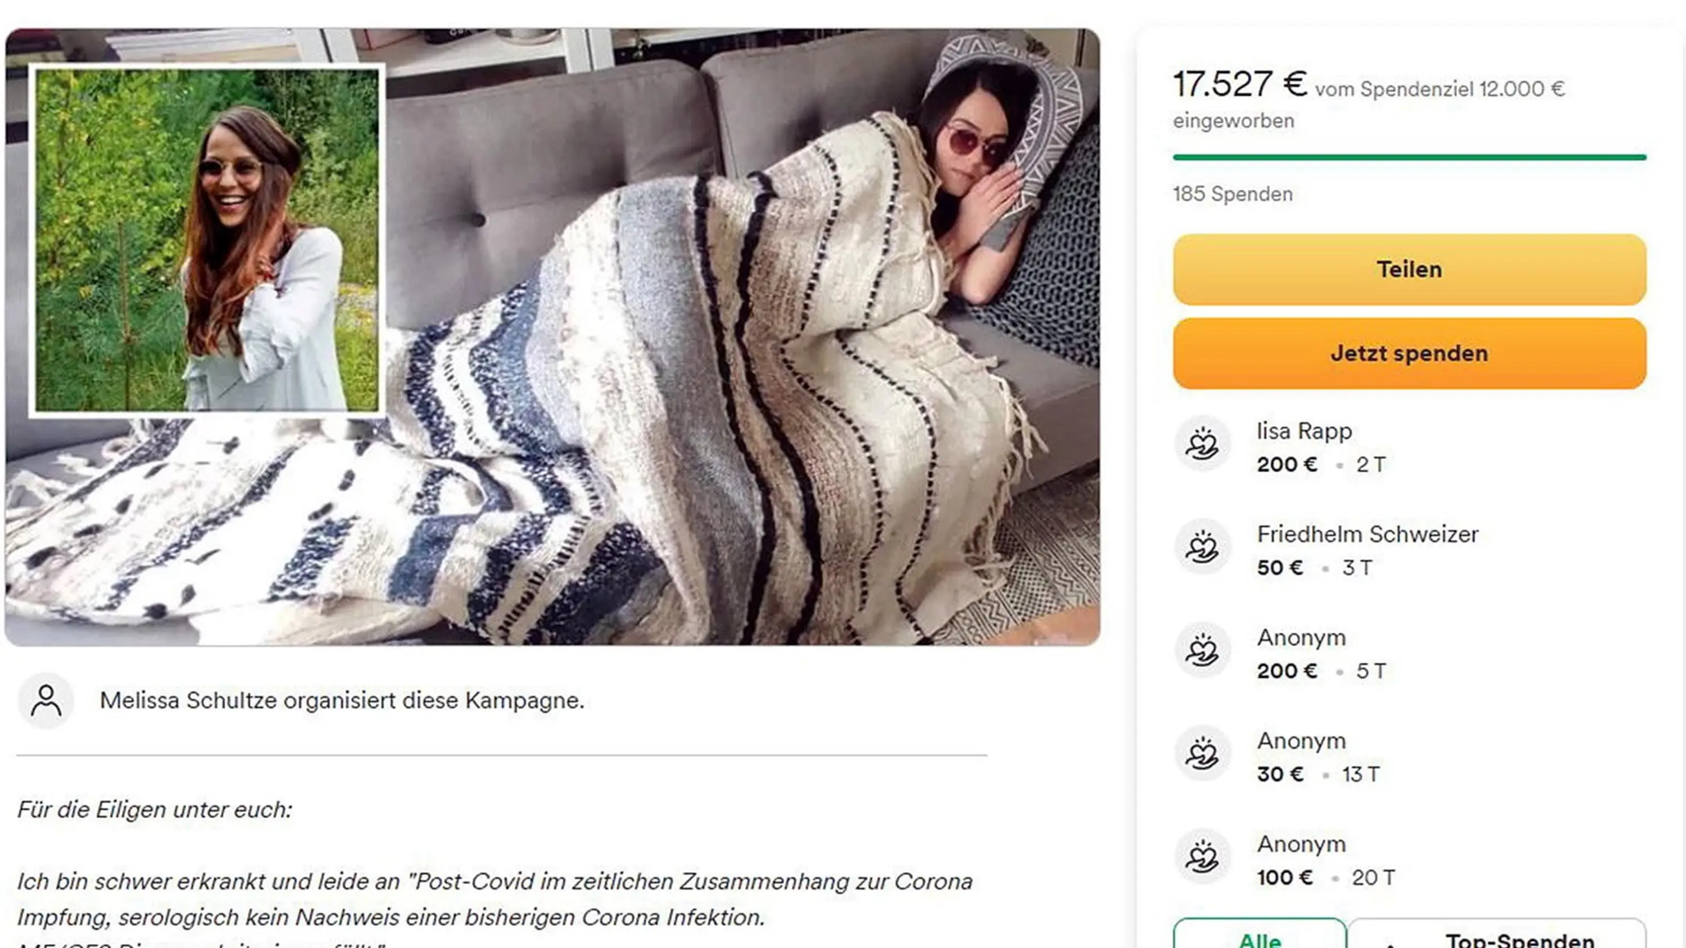Click the green donation progress bar
The height and width of the screenshot is (948, 1686).
(x=1409, y=158)
